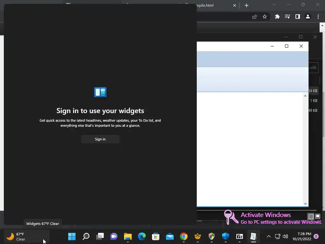Close the white dialog window
This screenshot has width=325, height=244.
click(x=301, y=46)
